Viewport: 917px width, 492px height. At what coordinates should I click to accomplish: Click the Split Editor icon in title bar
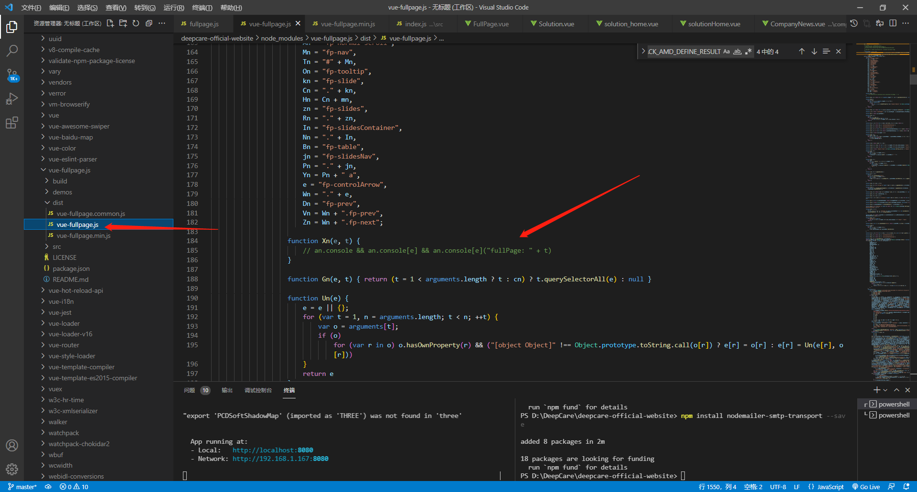pyautogui.click(x=893, y=23)
